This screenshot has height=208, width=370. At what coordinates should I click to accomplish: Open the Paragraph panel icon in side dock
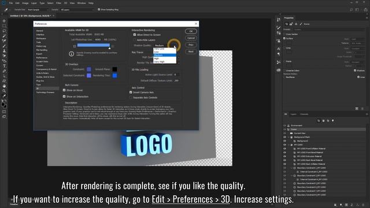click(x=279, y=54)
